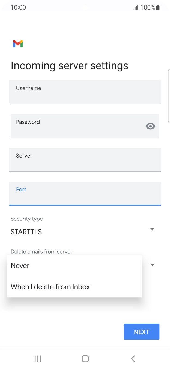This screenshot has width=170, height=369.
Task: Tap the Back navigation icon
Action: (133, 359)
